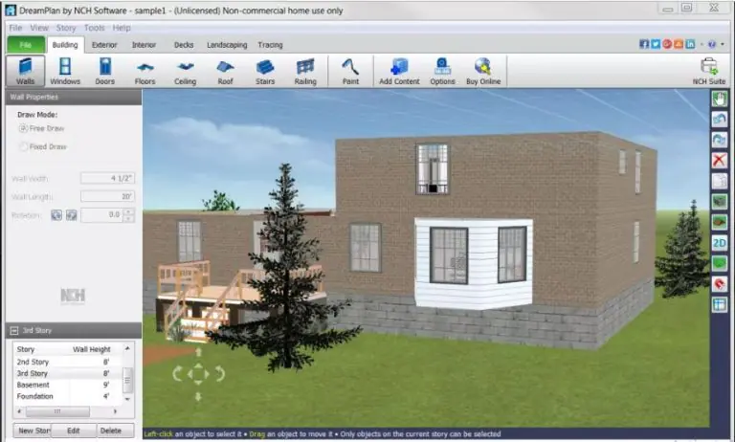Viewport: 735px width, 442px height.
Task: Select the Doors tool
Action: [105, 71]
